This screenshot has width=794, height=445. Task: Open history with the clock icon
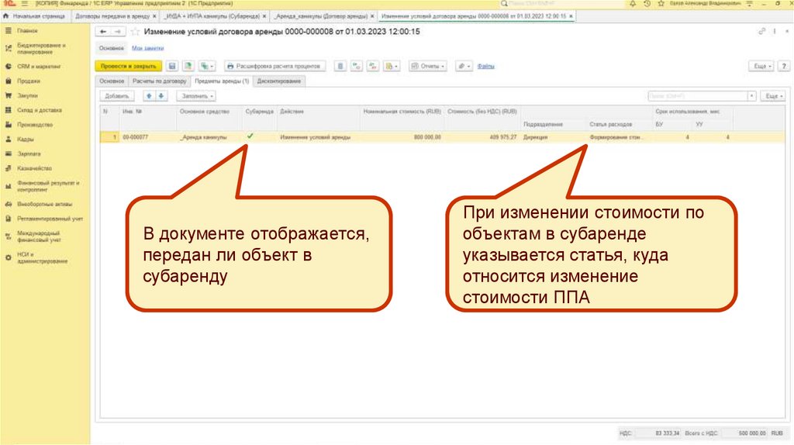click(x=647, y=4)
